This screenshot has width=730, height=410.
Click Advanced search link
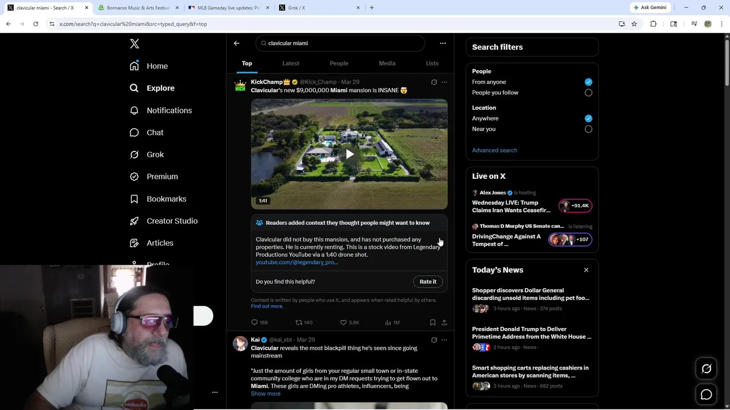pos(494,150)
